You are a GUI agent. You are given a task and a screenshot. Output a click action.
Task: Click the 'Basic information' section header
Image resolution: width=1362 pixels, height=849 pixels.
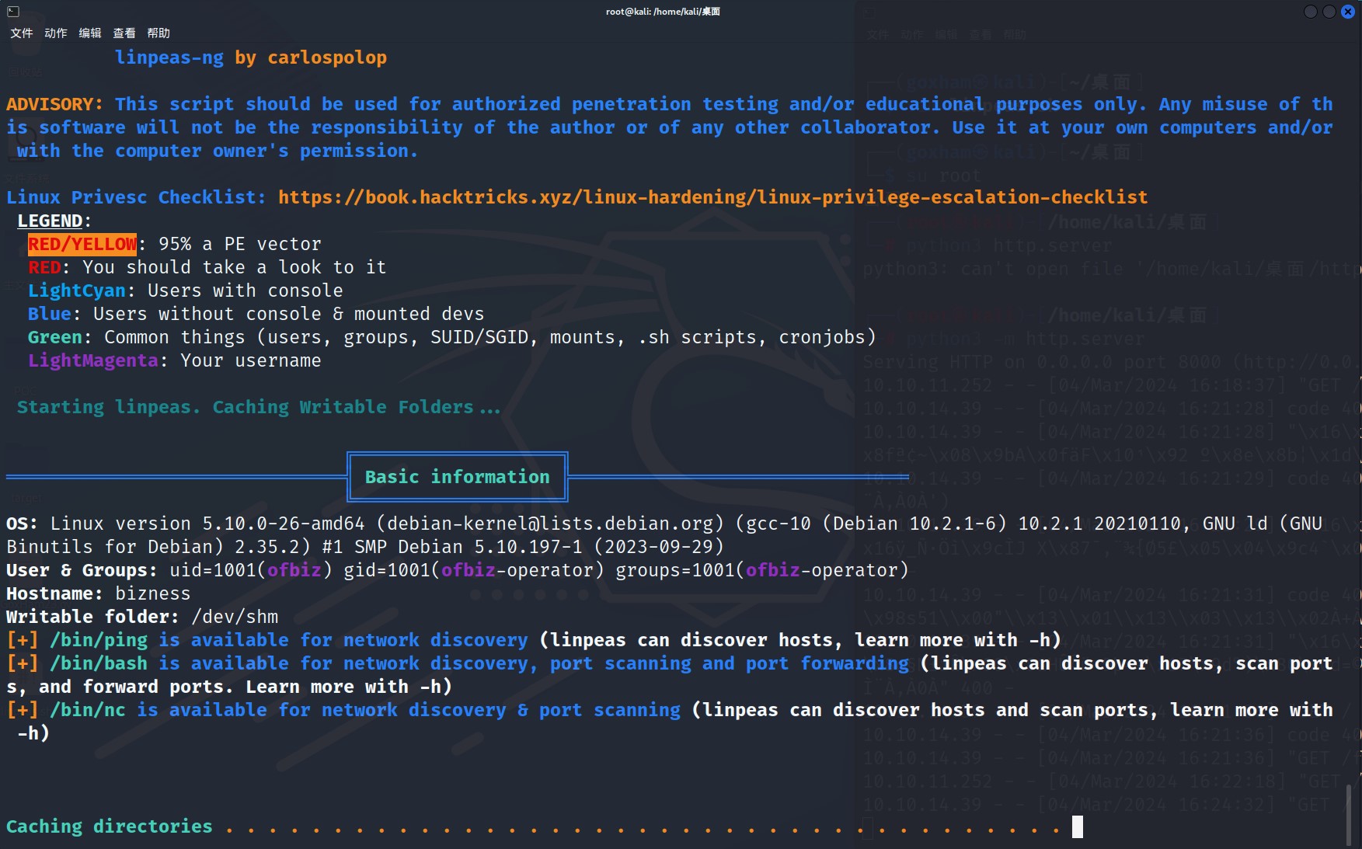458,477
